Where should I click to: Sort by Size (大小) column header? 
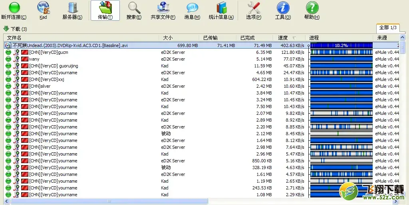pyautogui.click(x=179, y=38)
